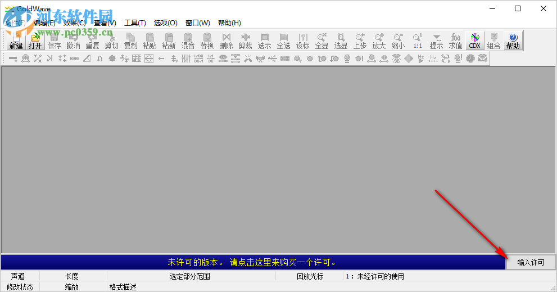Click the diamond-shaped effect icon

click(x=409, y=59)
